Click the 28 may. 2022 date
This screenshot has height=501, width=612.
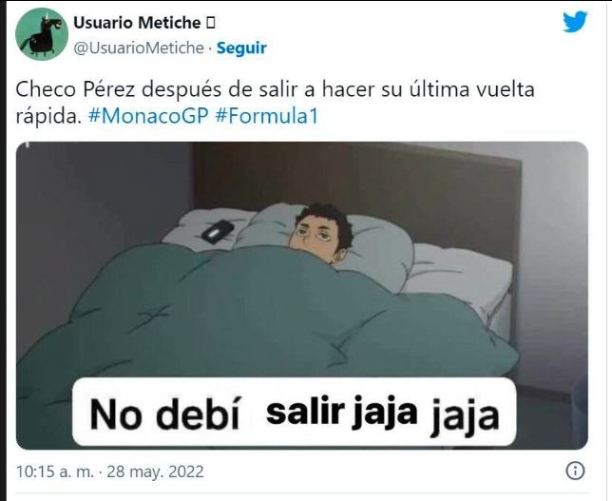[155, 472]
